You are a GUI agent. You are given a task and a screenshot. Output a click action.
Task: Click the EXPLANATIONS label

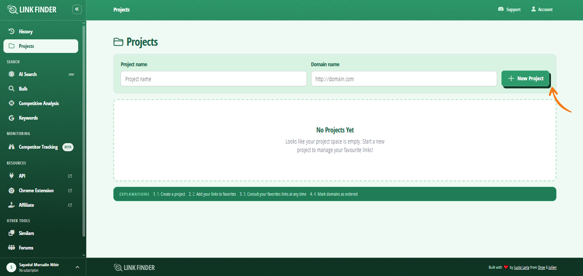[134, 194]
